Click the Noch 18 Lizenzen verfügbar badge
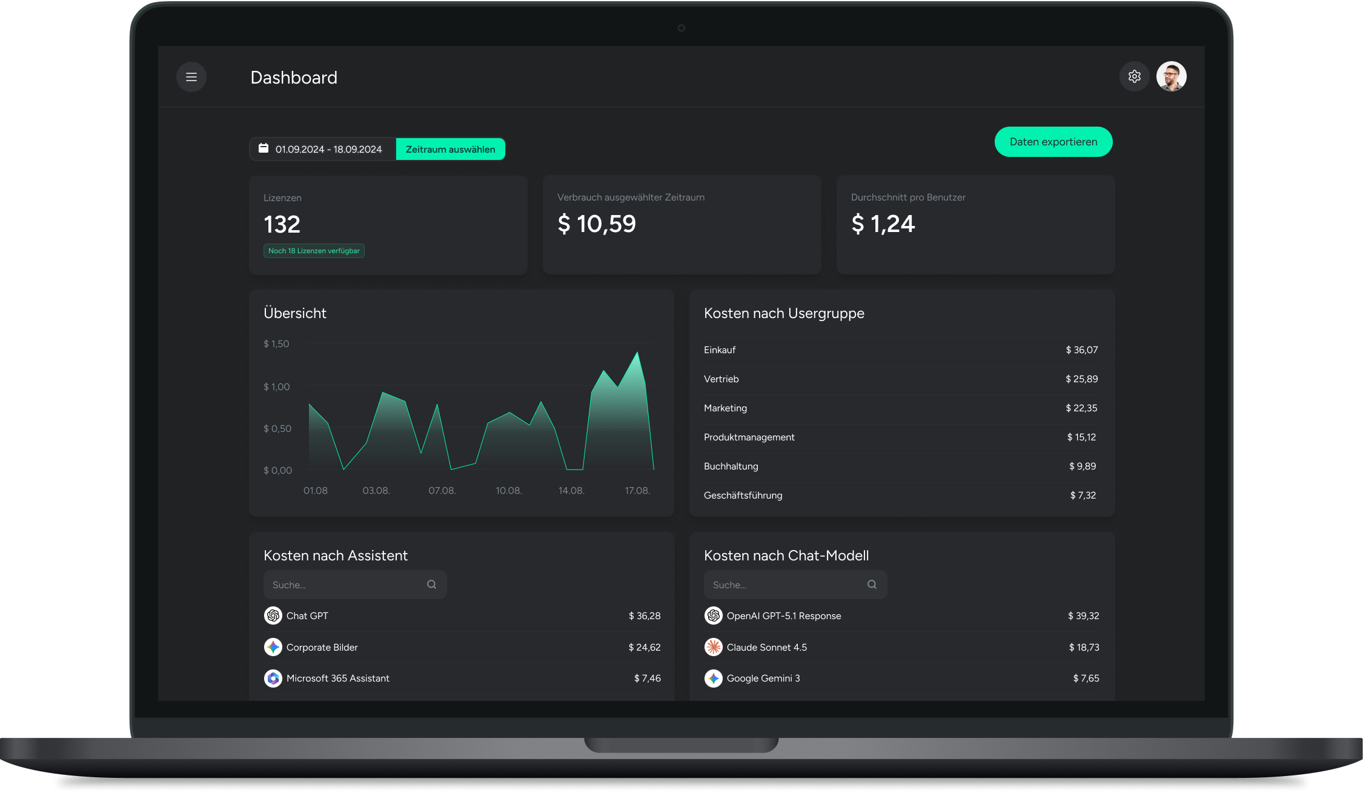This screenshot has width=1363, height=793. click(x=314, y=250)
